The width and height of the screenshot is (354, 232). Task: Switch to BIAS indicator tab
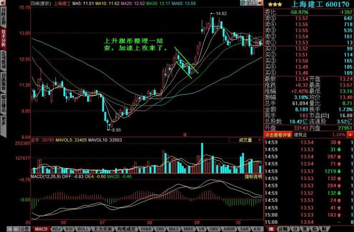174,229
